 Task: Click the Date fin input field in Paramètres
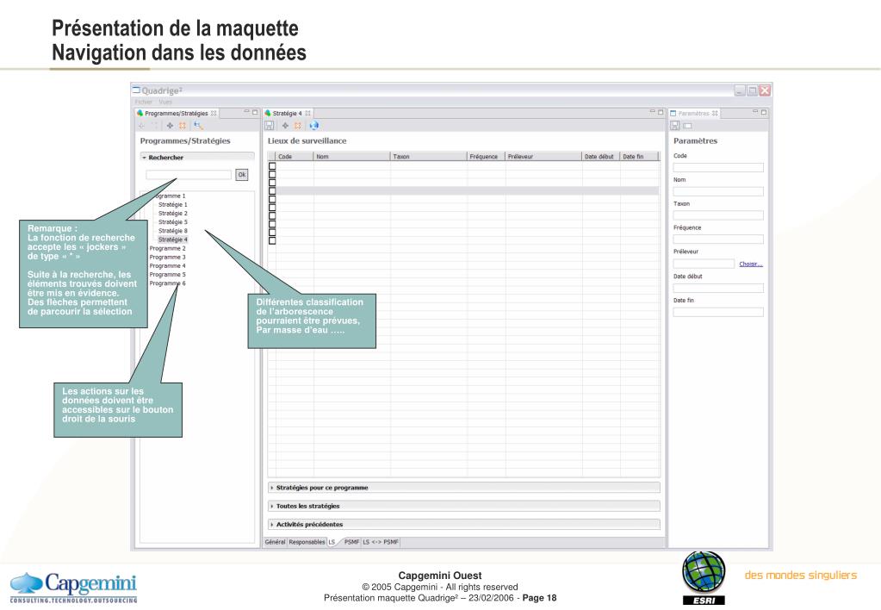tap(718, 312)
